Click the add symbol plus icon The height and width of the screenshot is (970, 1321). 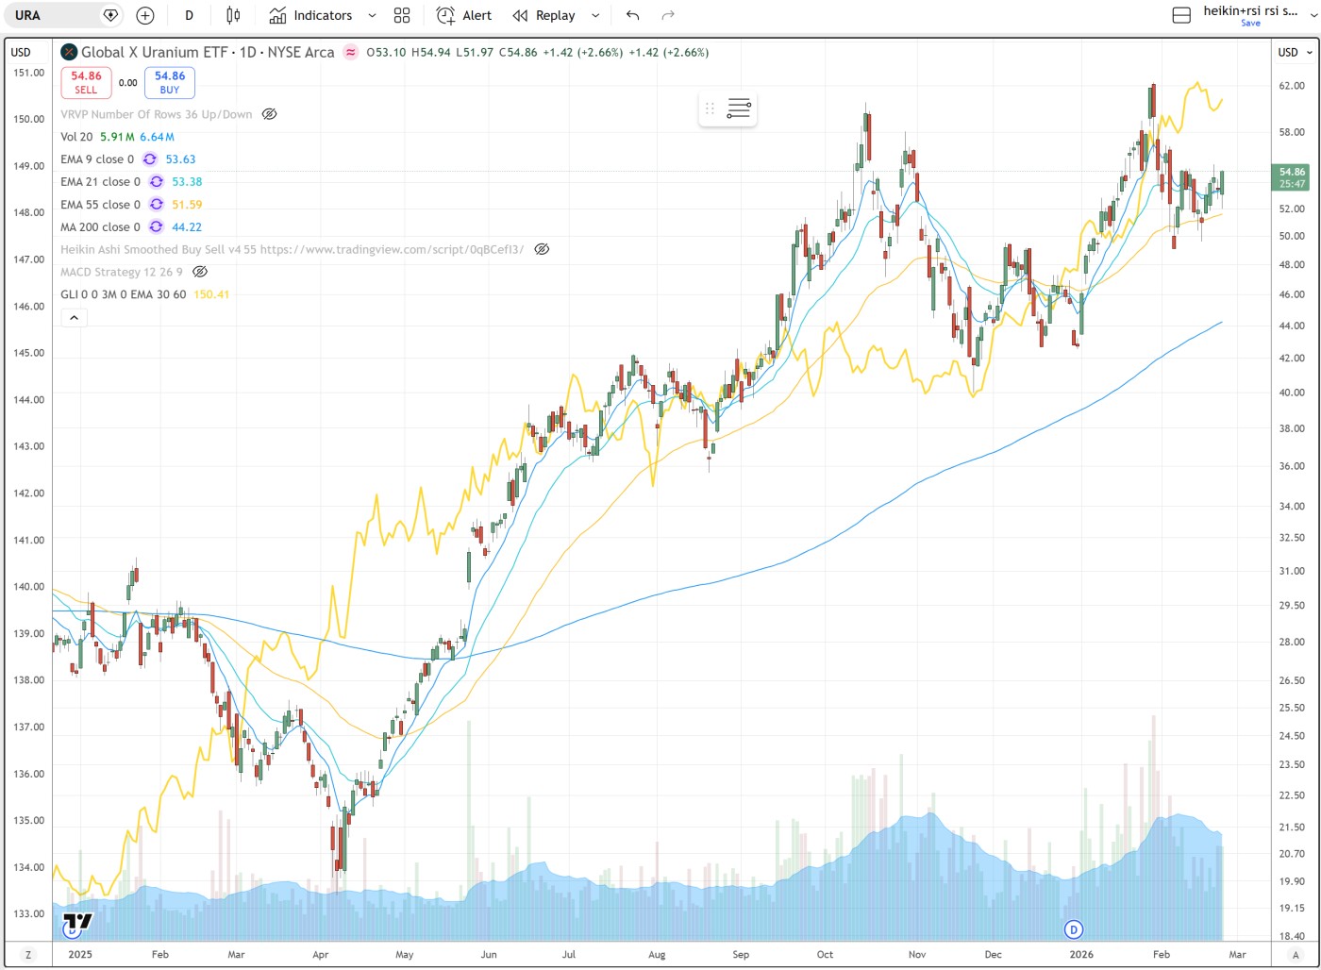(x=144, y=15)
